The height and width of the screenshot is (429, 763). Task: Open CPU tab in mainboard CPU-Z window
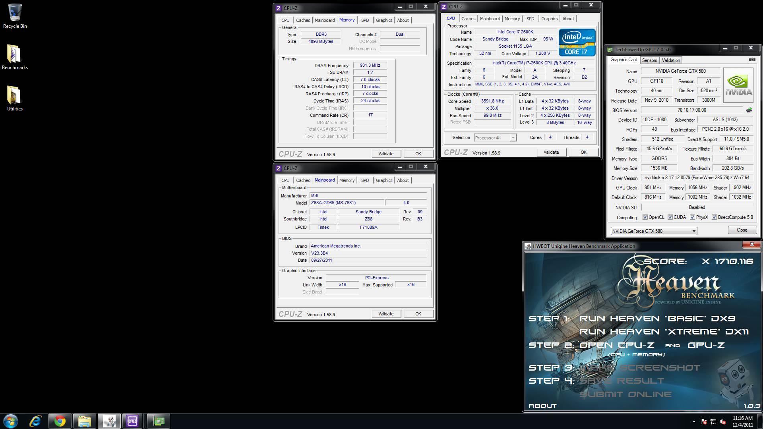tap(285, 180)
